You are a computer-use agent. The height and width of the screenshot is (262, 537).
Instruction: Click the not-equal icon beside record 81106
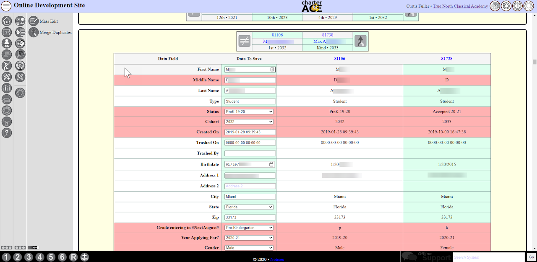coord(245,41)
